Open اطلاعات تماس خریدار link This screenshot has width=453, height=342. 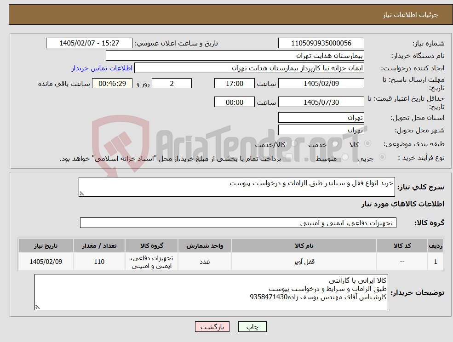[x=102, y=68]
